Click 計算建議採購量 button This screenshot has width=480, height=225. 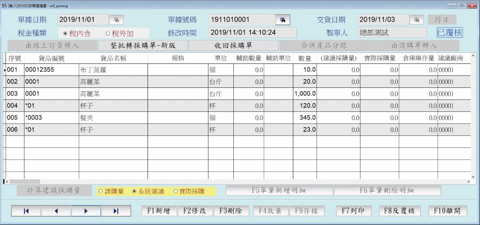point(54,190)
